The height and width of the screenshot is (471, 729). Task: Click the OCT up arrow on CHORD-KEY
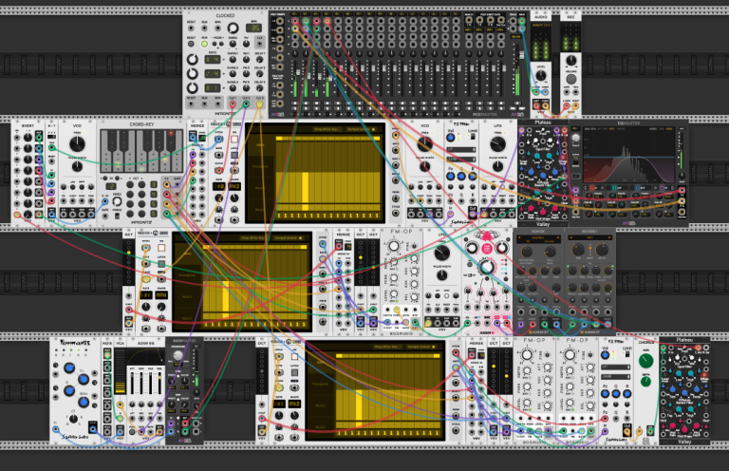click(142, 179)
